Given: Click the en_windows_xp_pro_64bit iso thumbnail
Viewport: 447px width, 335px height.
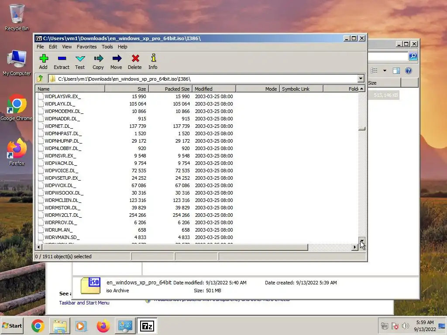Looking at the screenshot, I should click(x=90, y=286).
